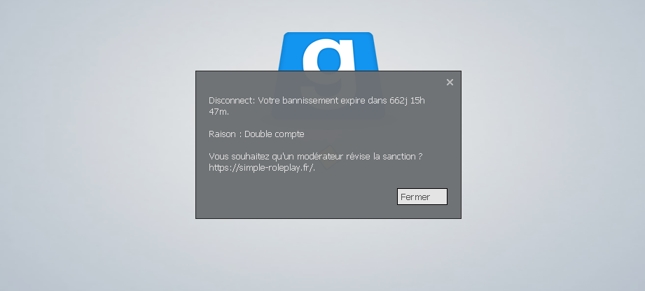Click the 'Raison : Double compte' line
645x291 pixels.
[257, 134]
